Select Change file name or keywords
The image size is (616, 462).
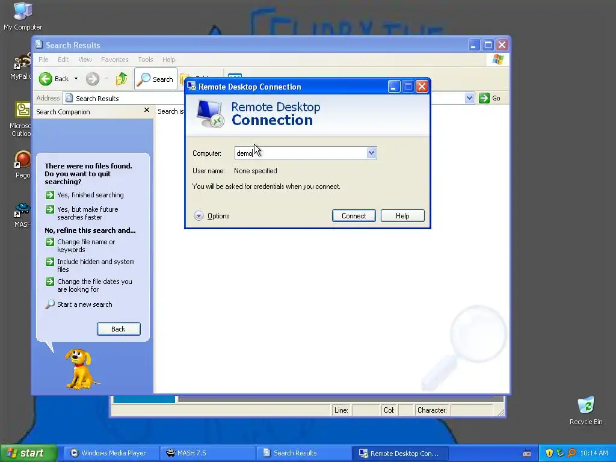click(x=86, y=245)
